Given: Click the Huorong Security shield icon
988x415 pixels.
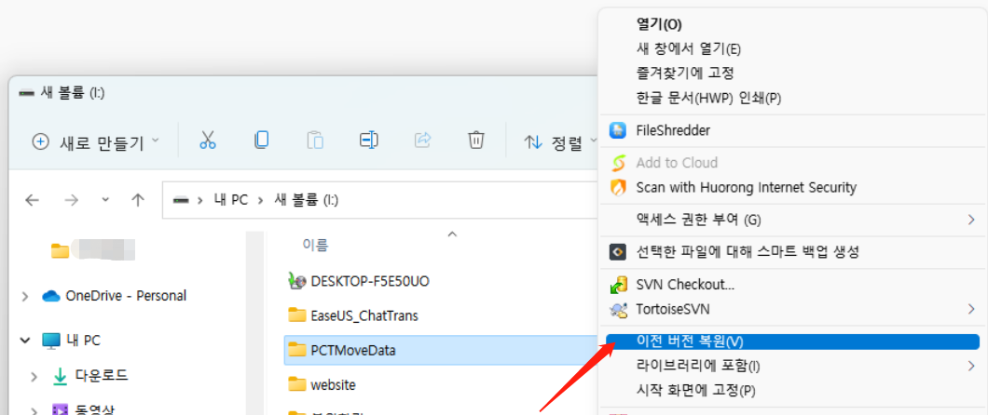Looking at the screenshot, I should point(617,187).
